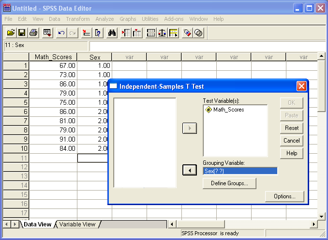328x240 pixels.
Task: Click the empty source variable list box
Action: 145,143
